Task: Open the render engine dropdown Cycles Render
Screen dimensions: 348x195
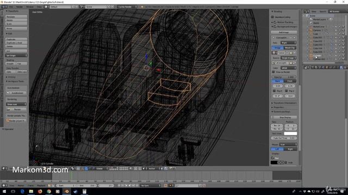Action: point(127,7)
